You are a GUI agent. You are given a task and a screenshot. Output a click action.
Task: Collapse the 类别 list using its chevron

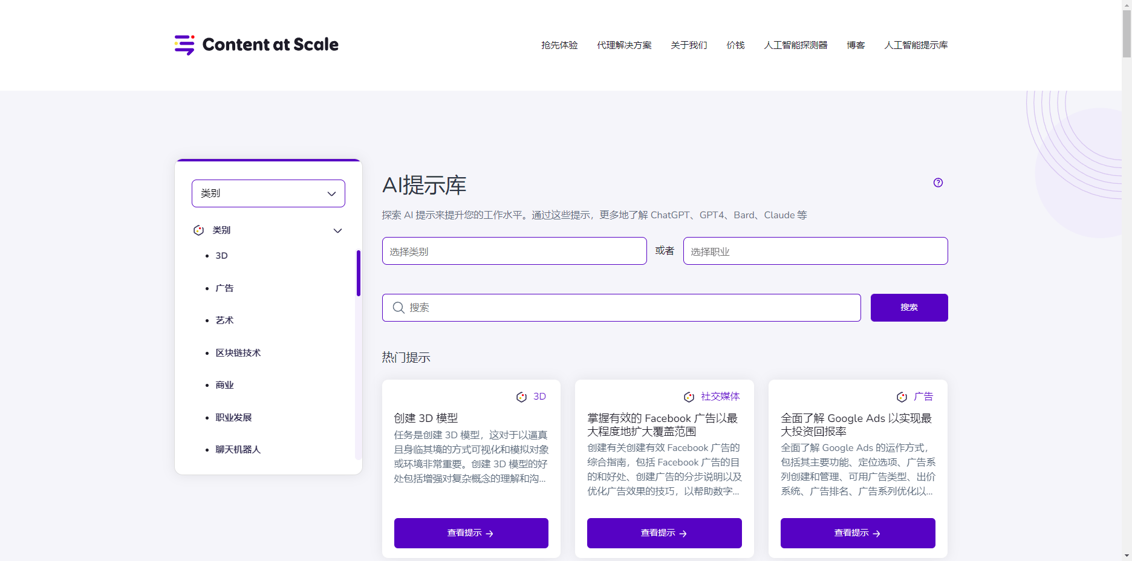point(337,230)
